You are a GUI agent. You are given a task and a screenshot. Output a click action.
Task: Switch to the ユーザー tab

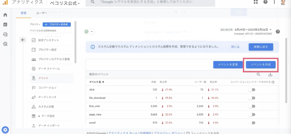(x=41, y=13)
